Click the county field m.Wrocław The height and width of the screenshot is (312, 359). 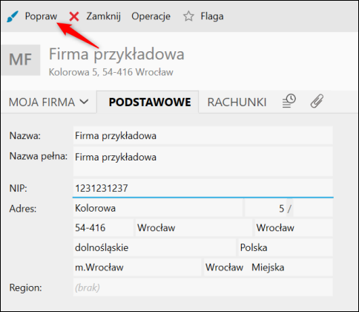point(137,267)
